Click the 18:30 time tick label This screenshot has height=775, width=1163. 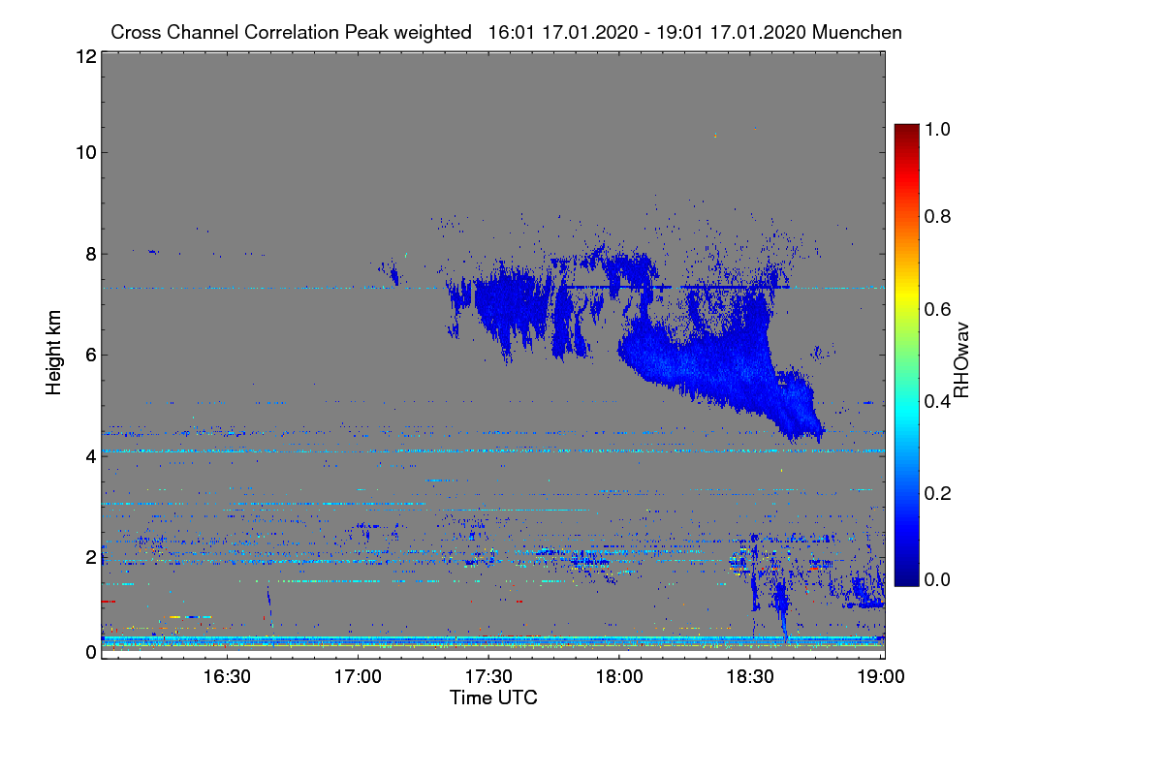pos(749,675)
